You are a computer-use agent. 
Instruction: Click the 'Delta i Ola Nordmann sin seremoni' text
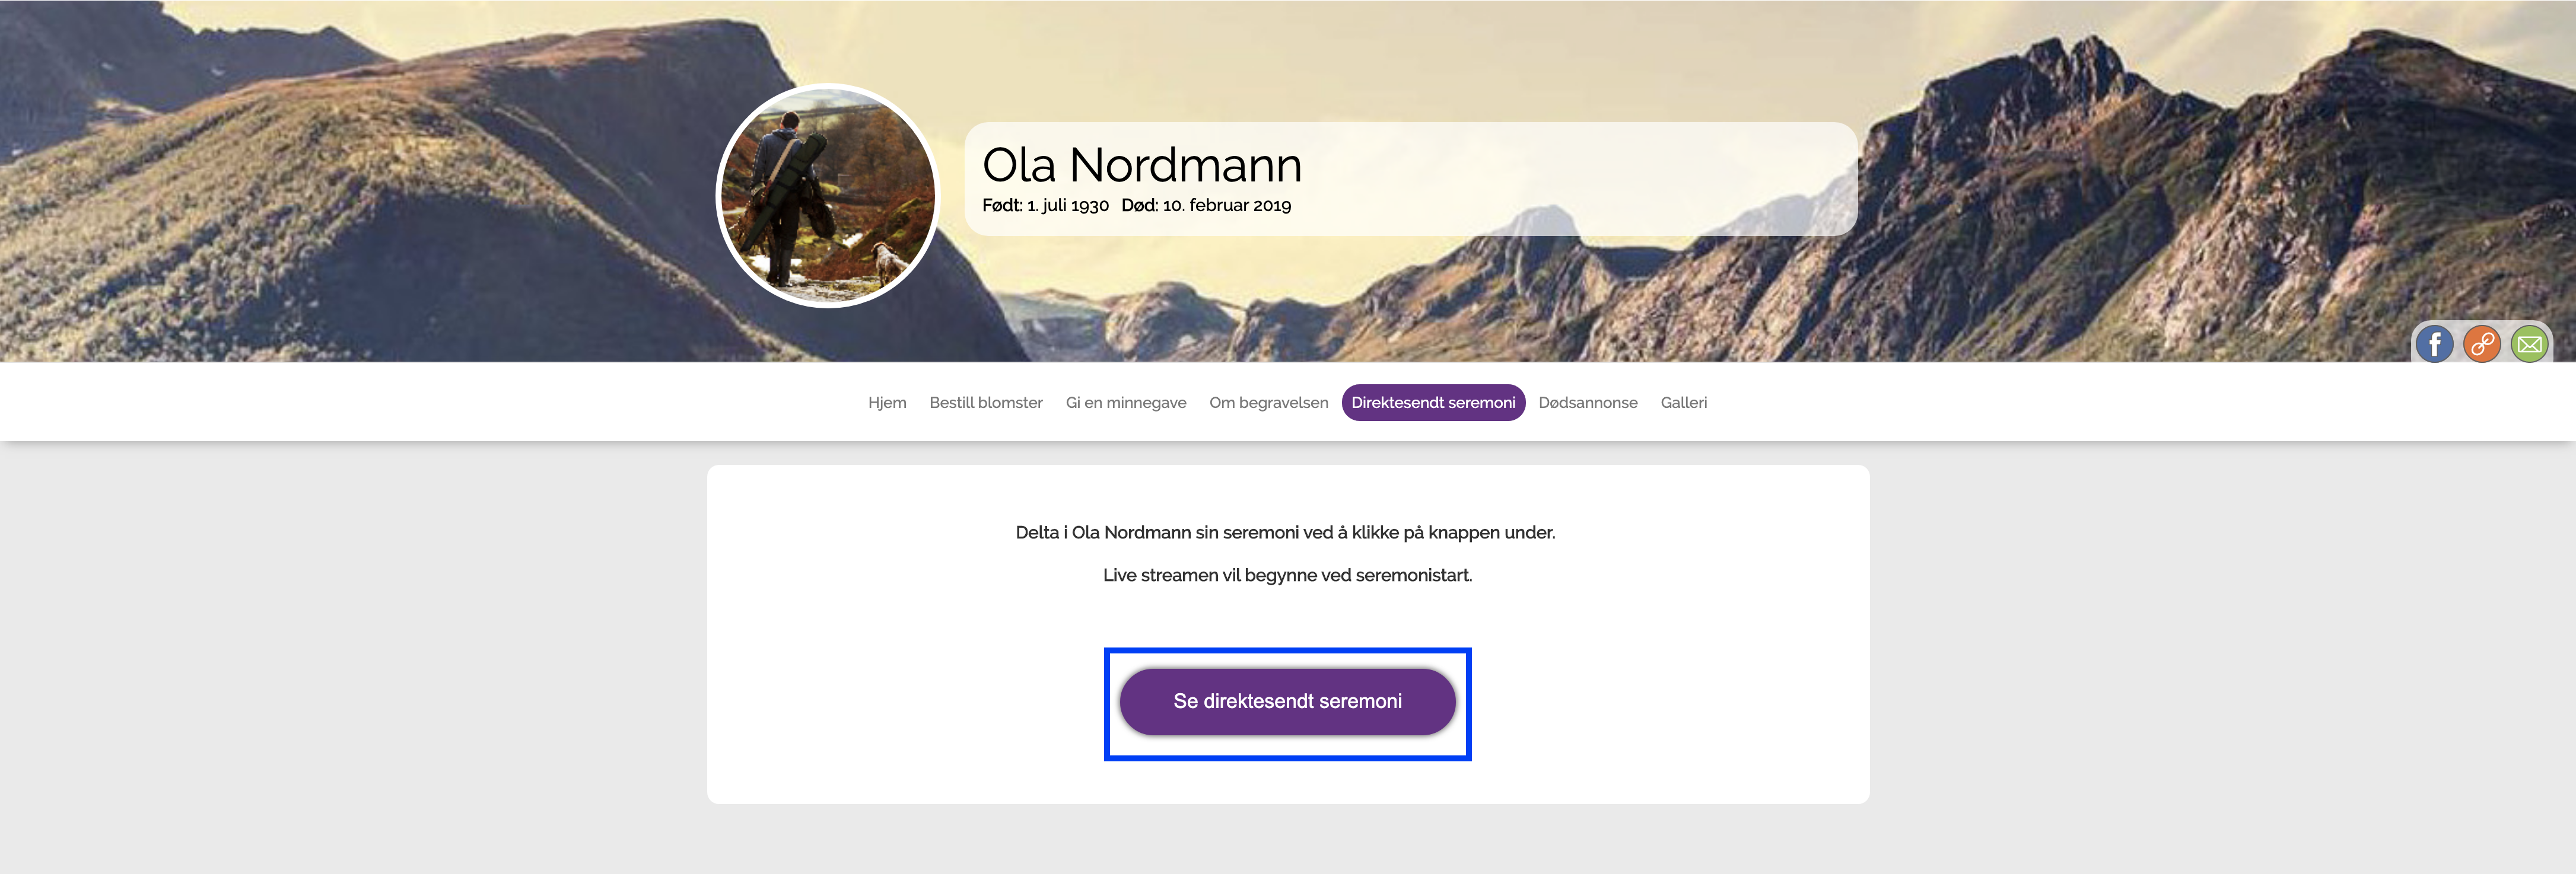click(x=1285, y=532)
